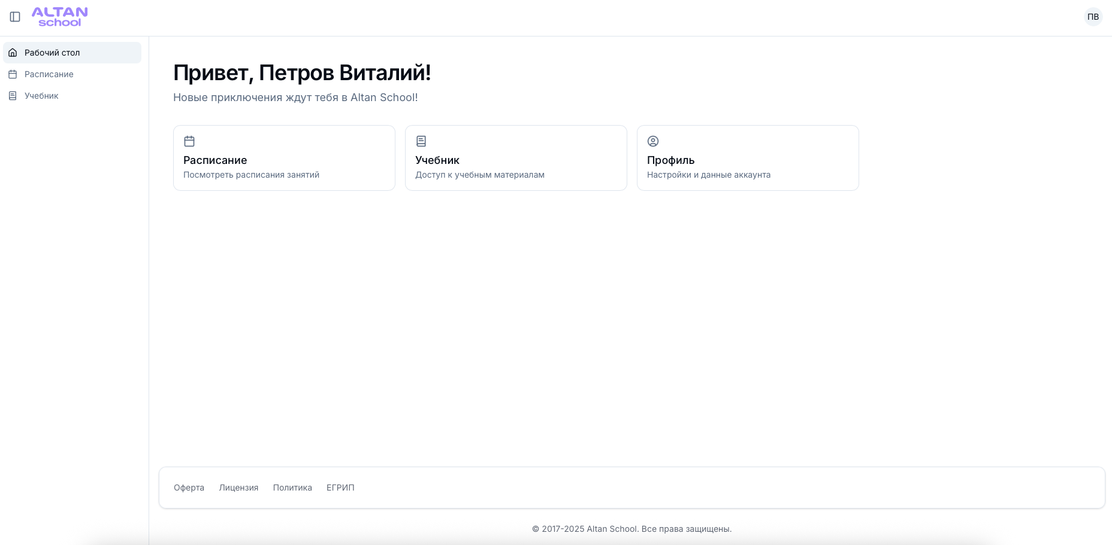
Task: Open the Учебник card title
Action: (x=437, y=160)
